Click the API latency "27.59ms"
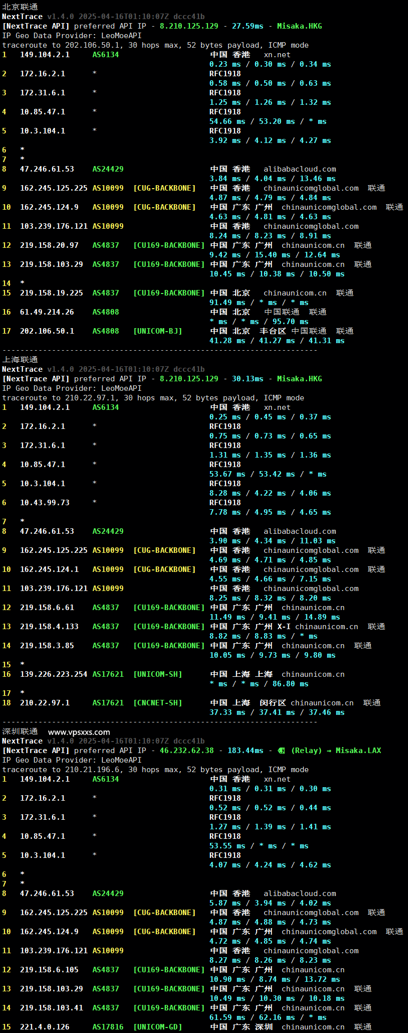 point(248,26)
